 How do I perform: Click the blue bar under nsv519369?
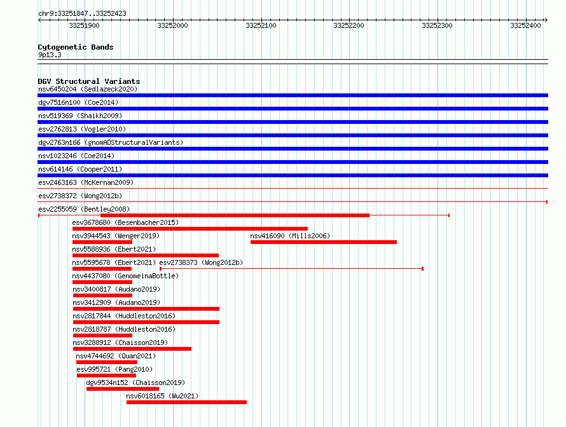[x=293, y=122]
